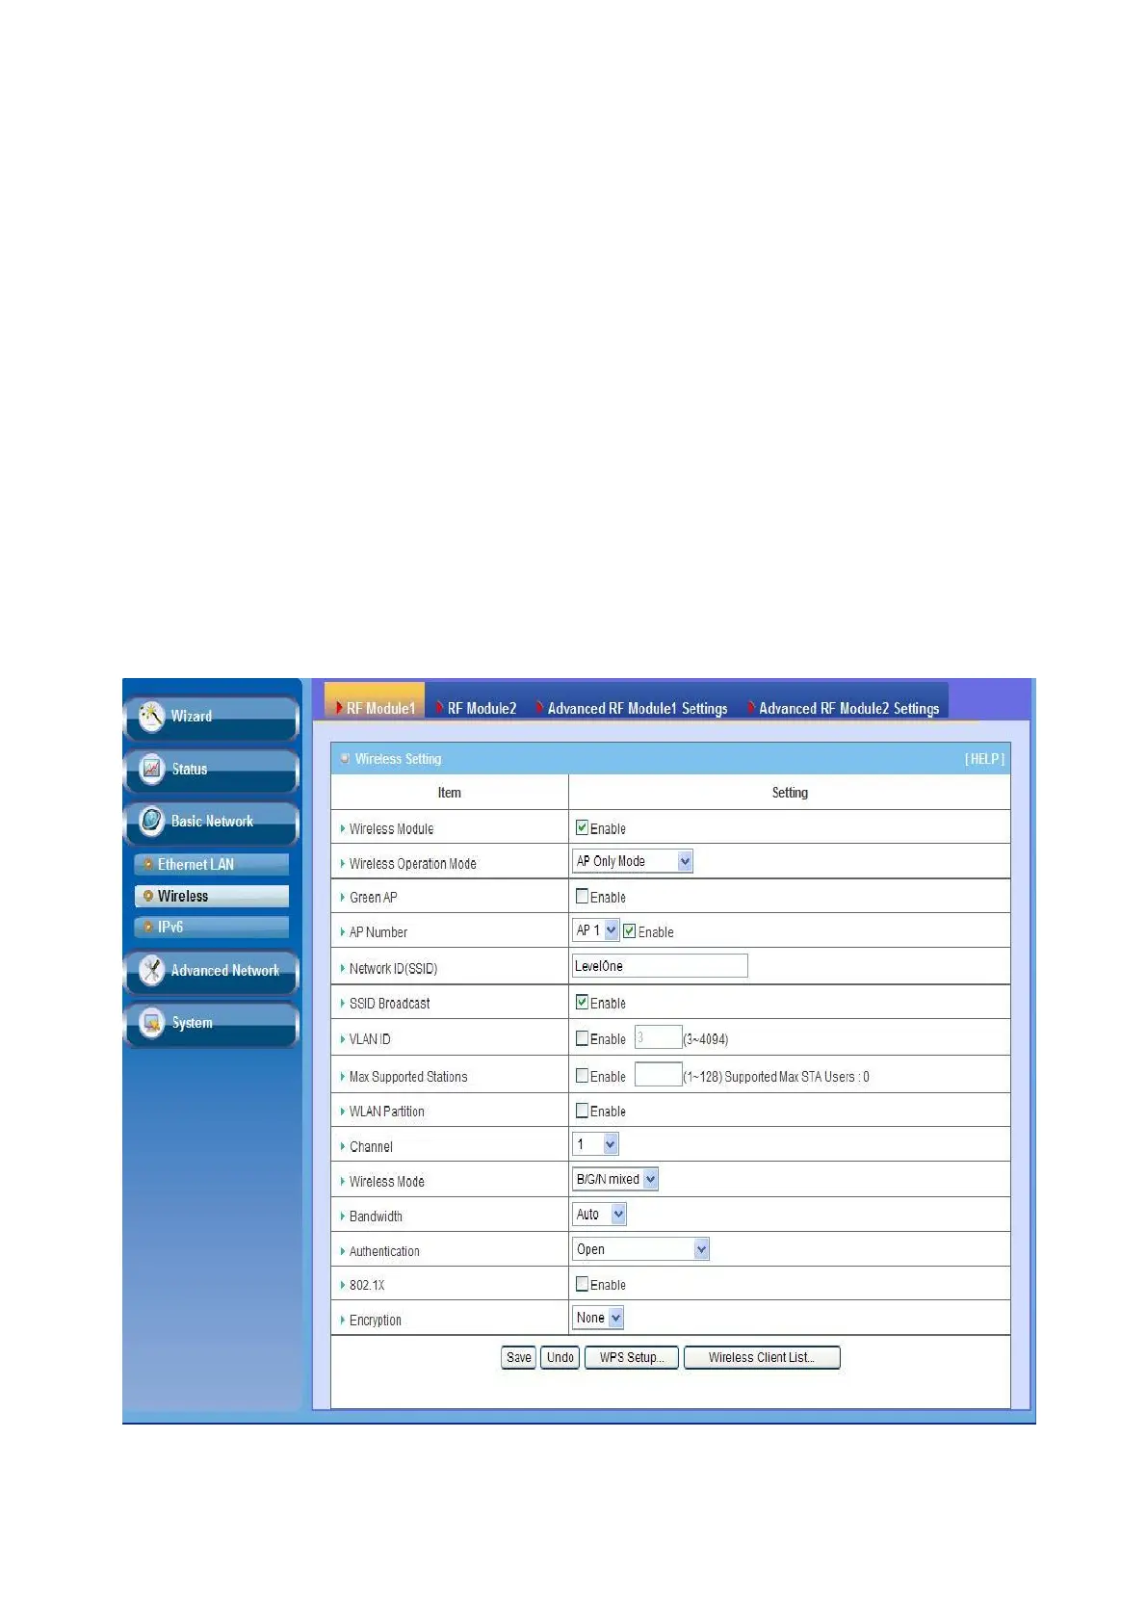Open the Channel dropdown
Screen dimensions: 1147x1622
point(596,1144)
